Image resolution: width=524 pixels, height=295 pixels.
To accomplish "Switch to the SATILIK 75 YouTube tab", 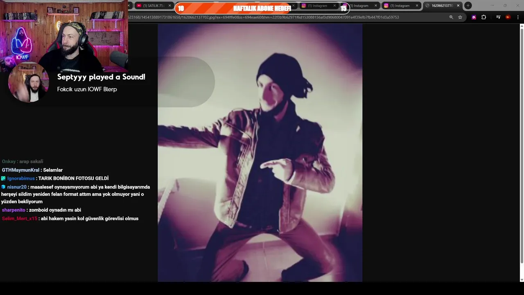I will tap(154, 6).
